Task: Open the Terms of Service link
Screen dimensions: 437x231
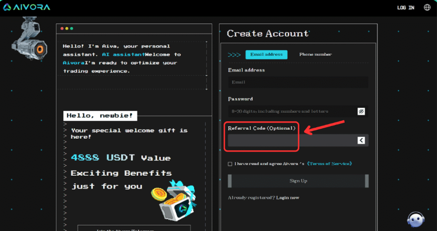Action: point(329,164)
